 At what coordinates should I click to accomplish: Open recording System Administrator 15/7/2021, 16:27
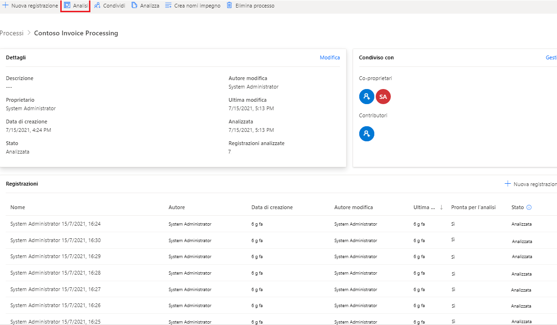coord(56,290)
